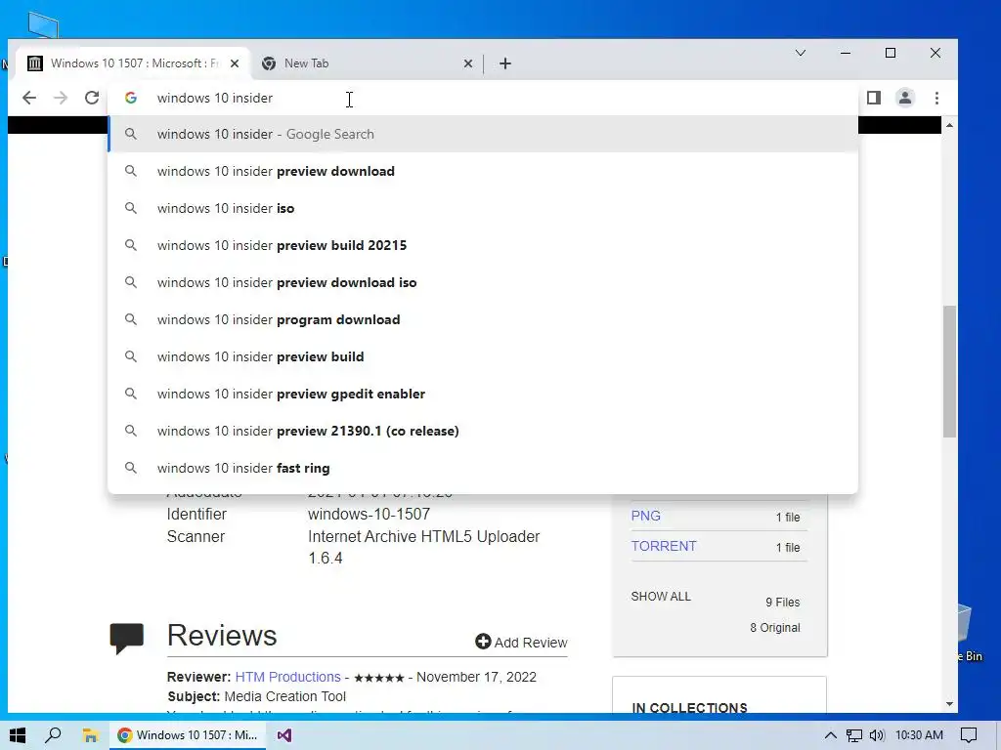The width and height of the screenshot is (1001, 750).
Task: Close the Windows 10 1507 tab
Action: (x=235, y=63)
